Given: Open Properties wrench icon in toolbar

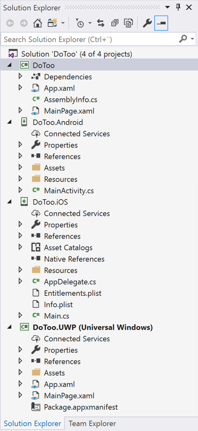Looking at the screenshot, I should click(147, 24).
